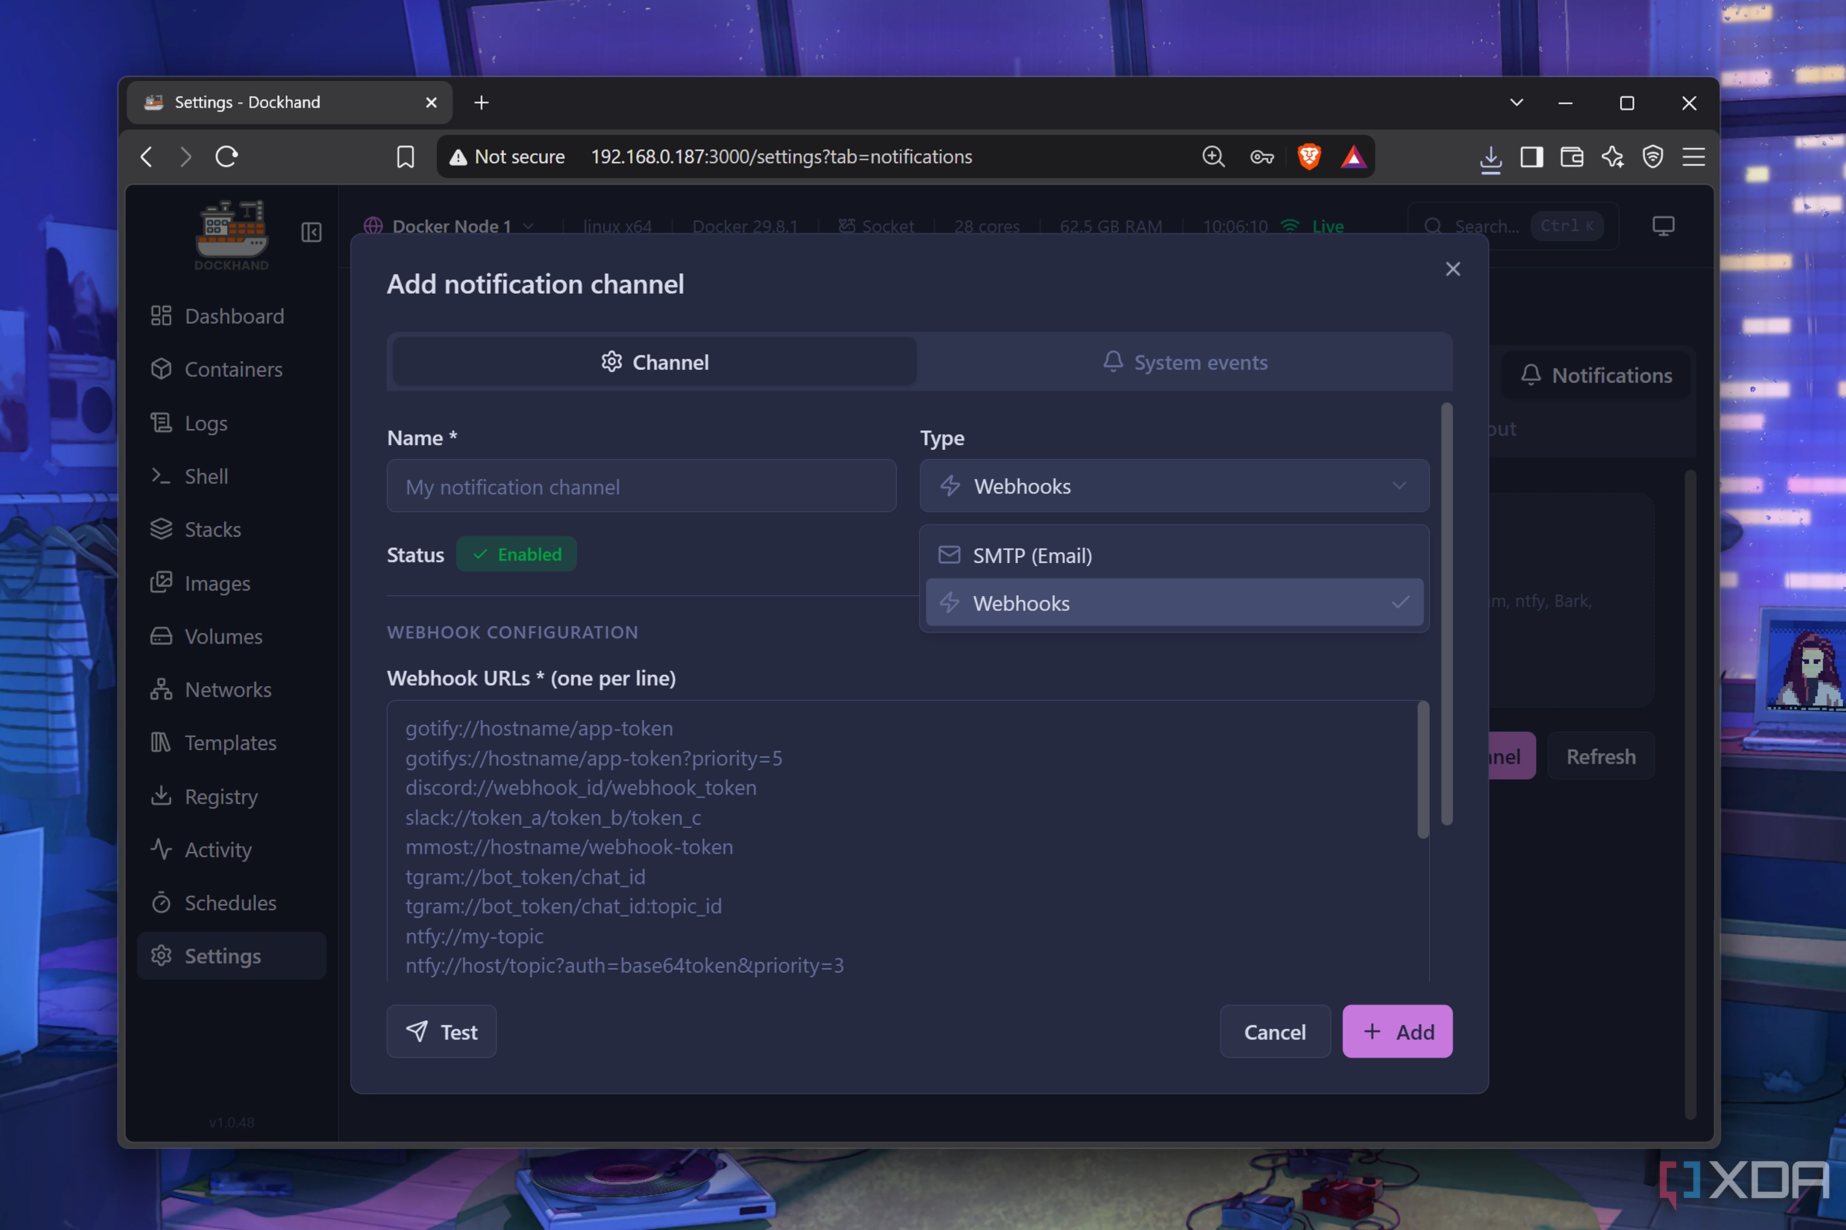
Task: Close the Add notification channel dialog
Action: tap(1453, 269)
